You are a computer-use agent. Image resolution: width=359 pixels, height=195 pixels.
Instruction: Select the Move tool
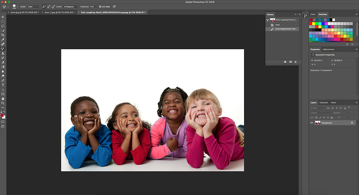[3, 17]
